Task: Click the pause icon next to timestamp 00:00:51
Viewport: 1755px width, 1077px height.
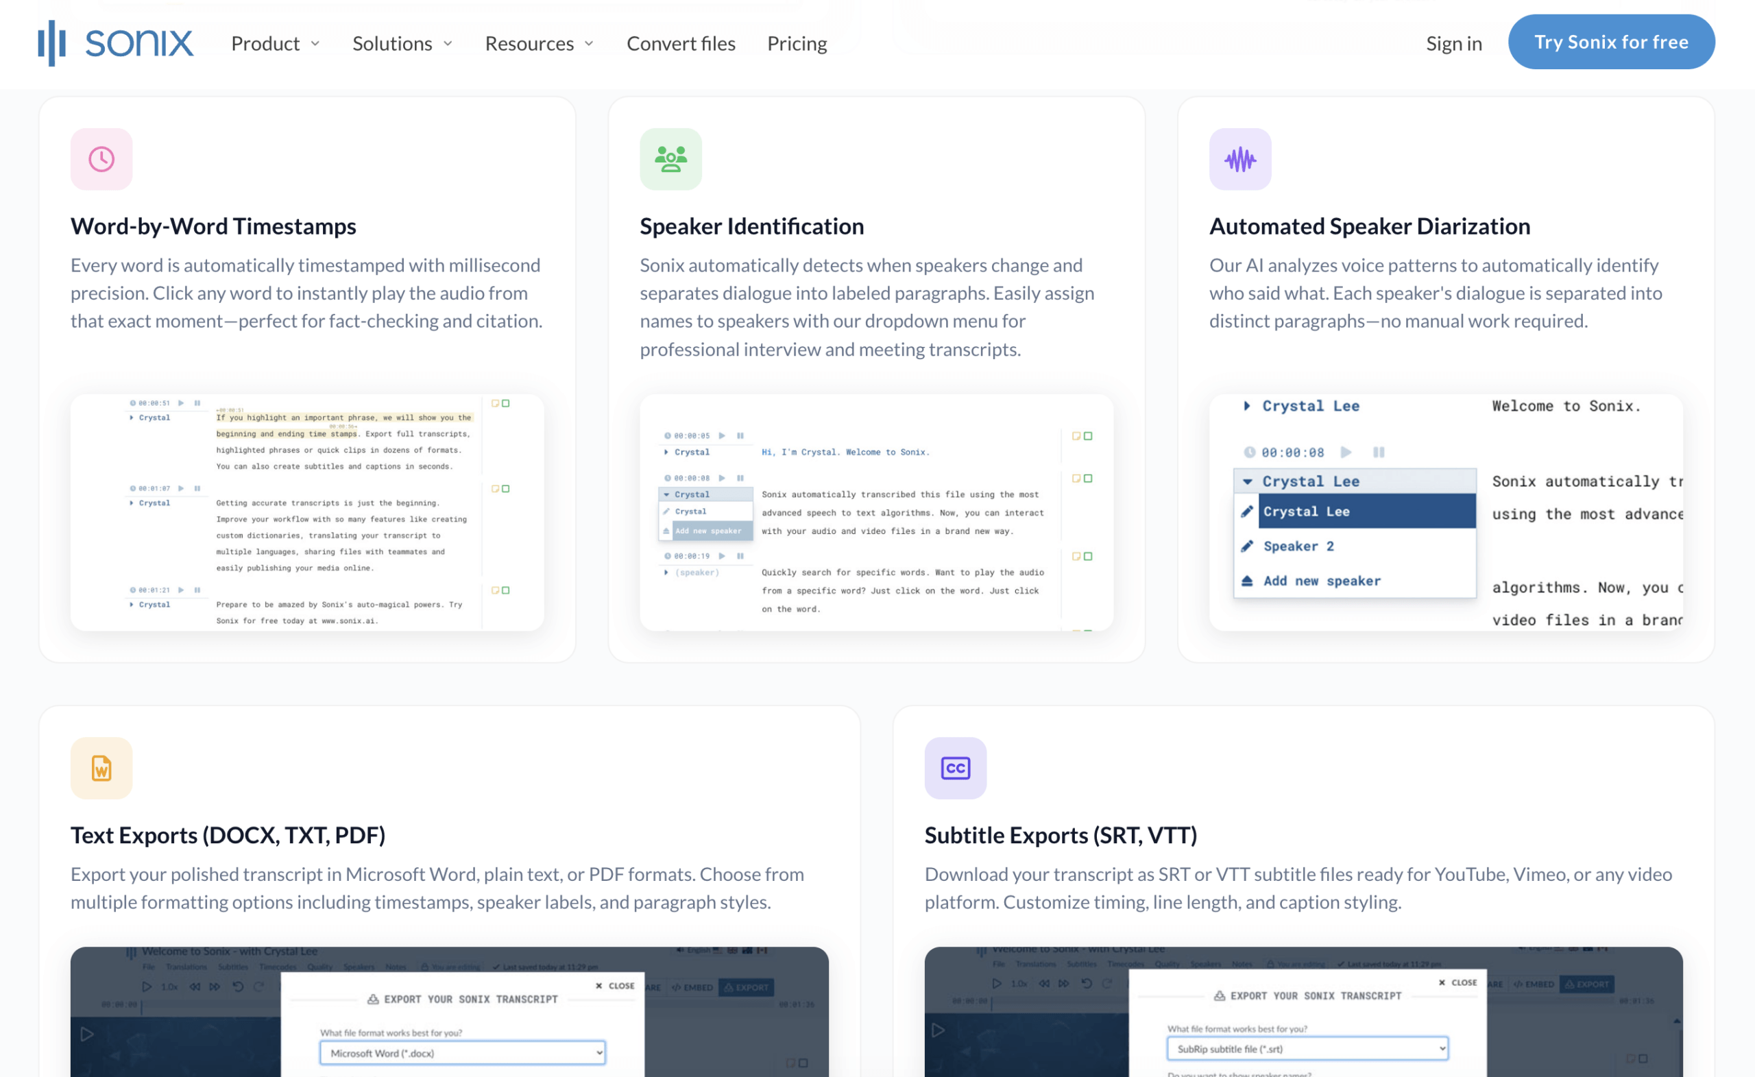Action: [197, 403]
